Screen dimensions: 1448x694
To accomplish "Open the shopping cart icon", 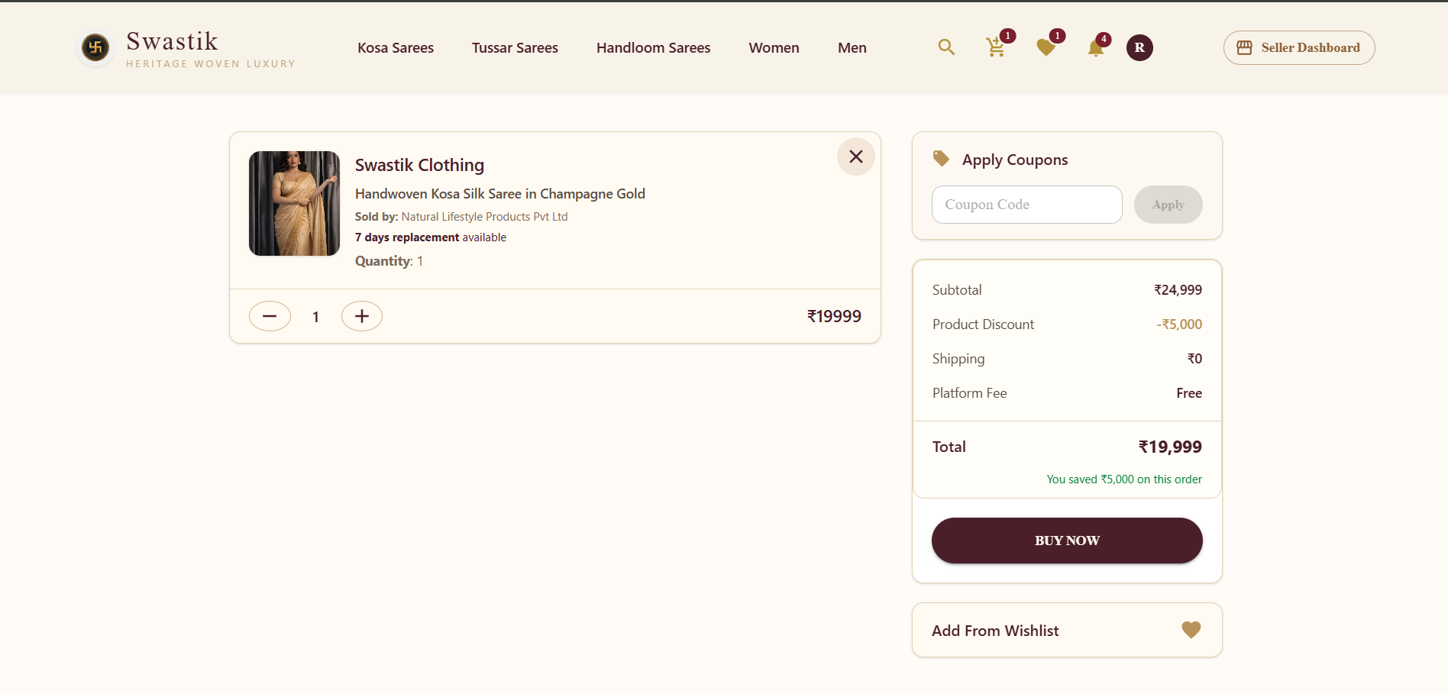I will 995,47.
